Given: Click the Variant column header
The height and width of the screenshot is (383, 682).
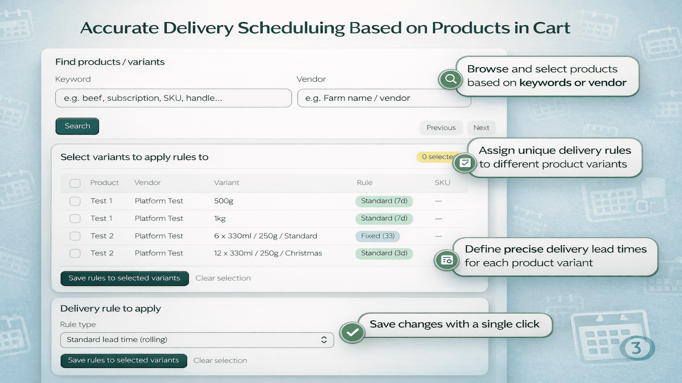Looking at the screenshot, I should (x=227, y=183).
